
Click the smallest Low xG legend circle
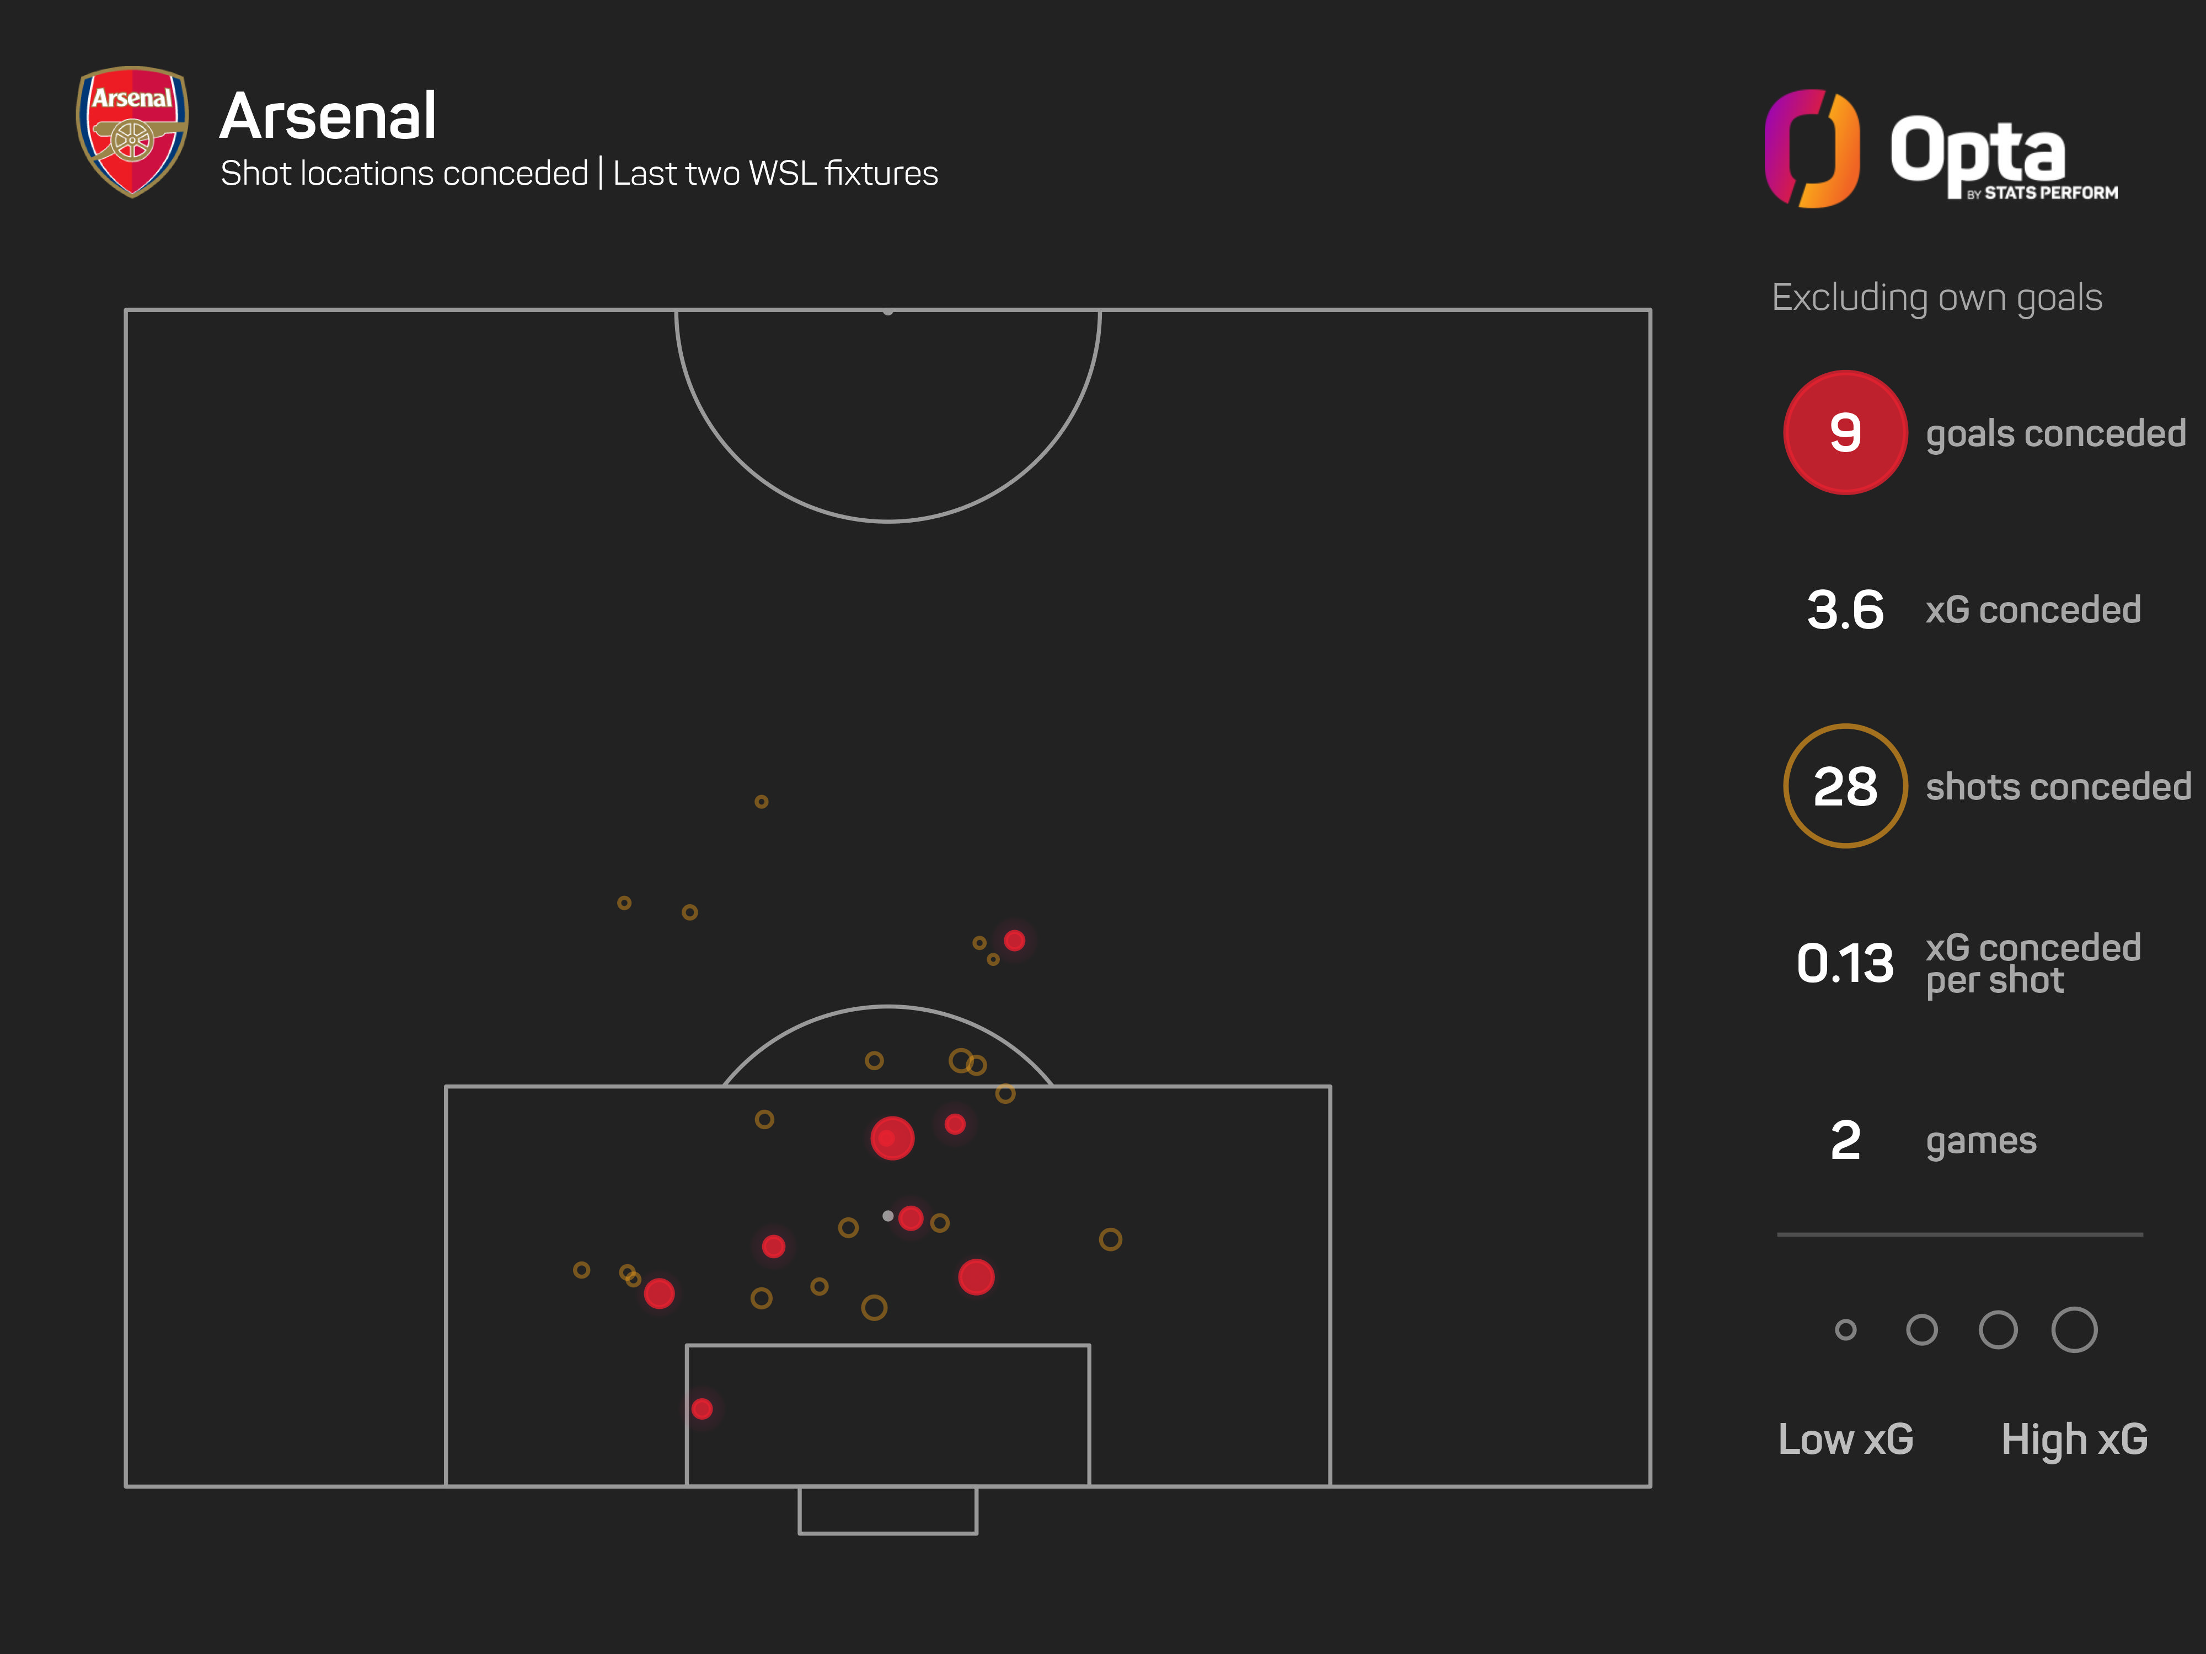[1846, 1330]
